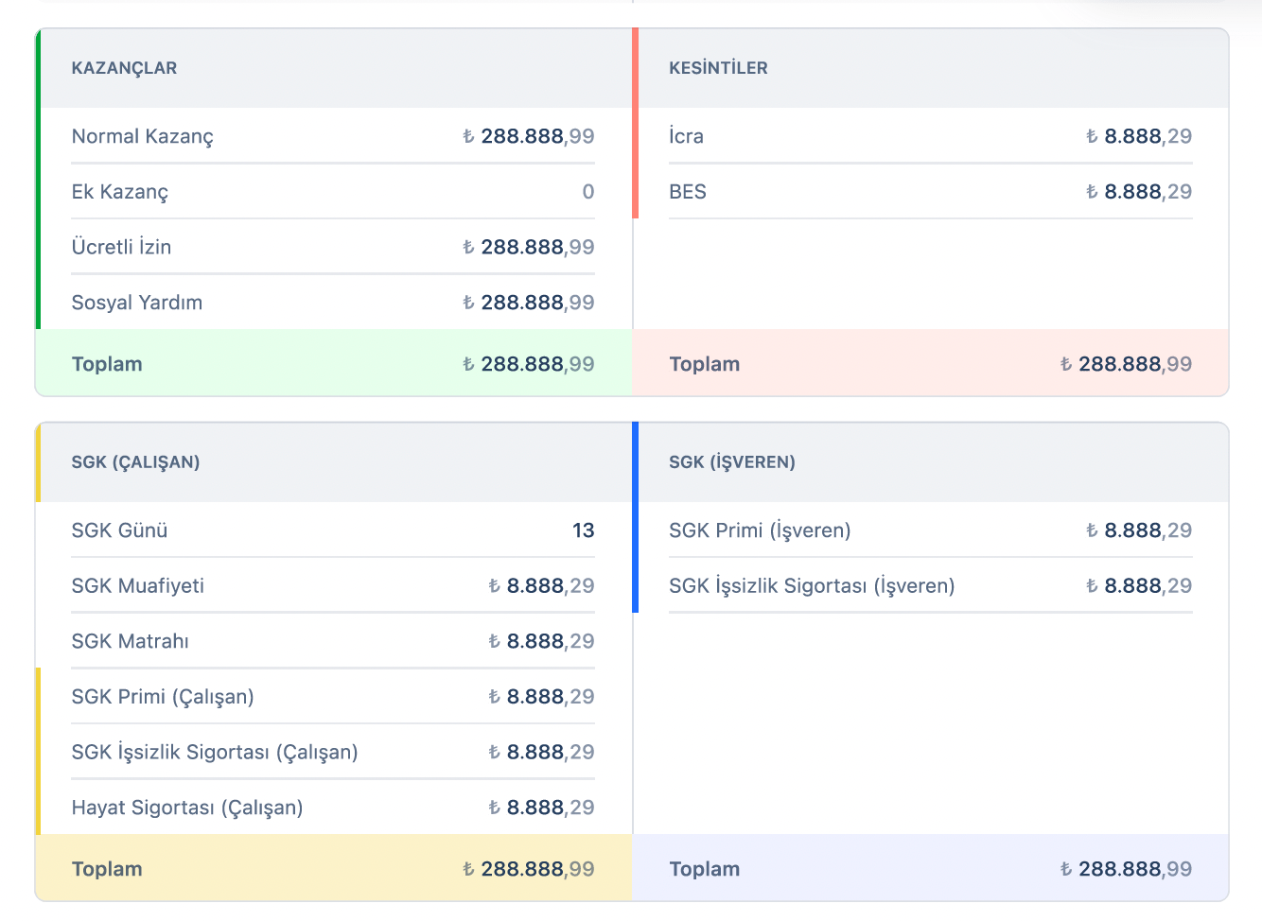Image resolution: width=1262 pixels, height=921 pixels.
Task: Select the SGK Primi (Çalışan) row label
Action: [163, 697]
